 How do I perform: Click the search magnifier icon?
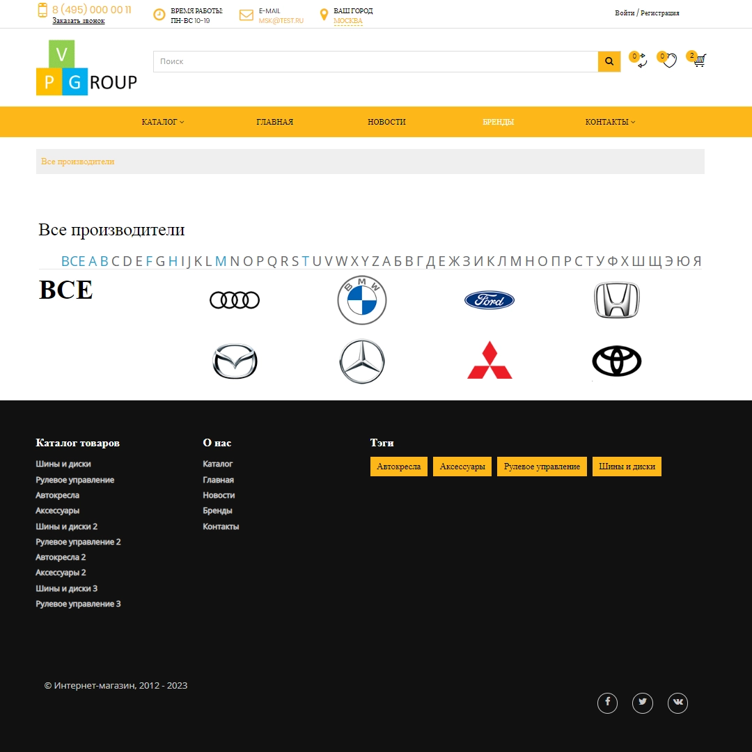pyautogui.click(x=609, y=61)
